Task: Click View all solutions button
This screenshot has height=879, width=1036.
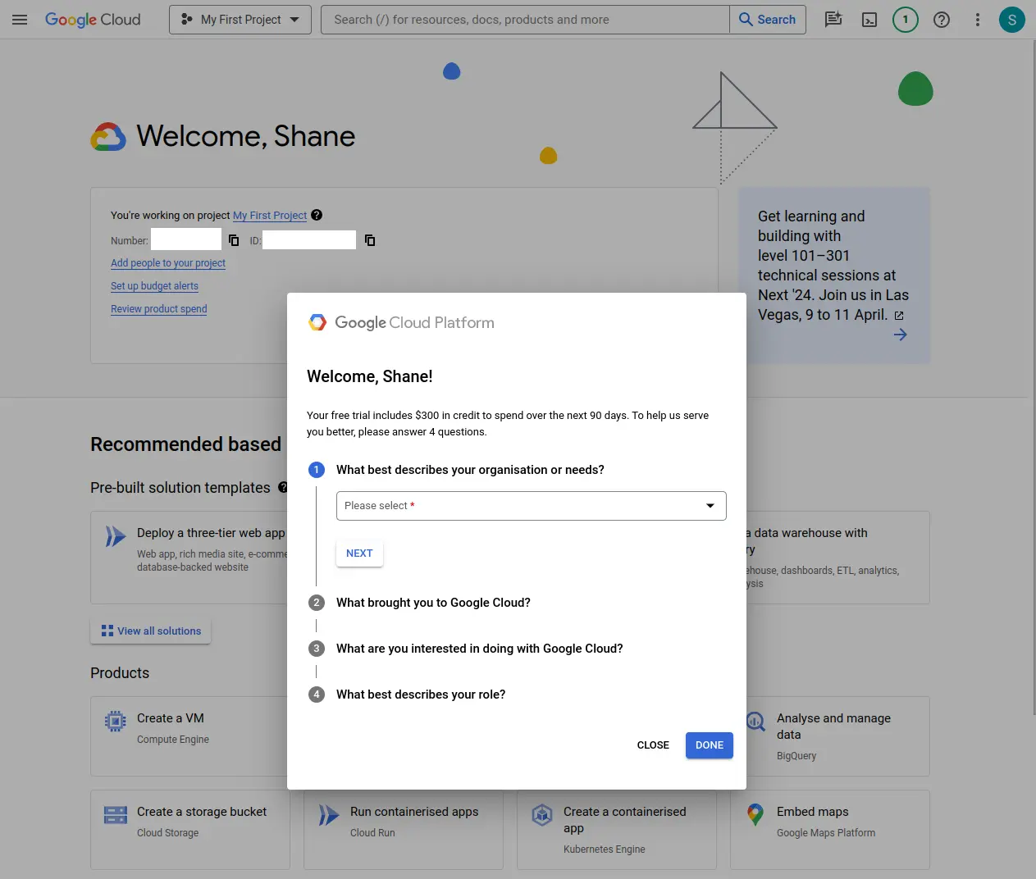Action: click(x=151, y=631)
